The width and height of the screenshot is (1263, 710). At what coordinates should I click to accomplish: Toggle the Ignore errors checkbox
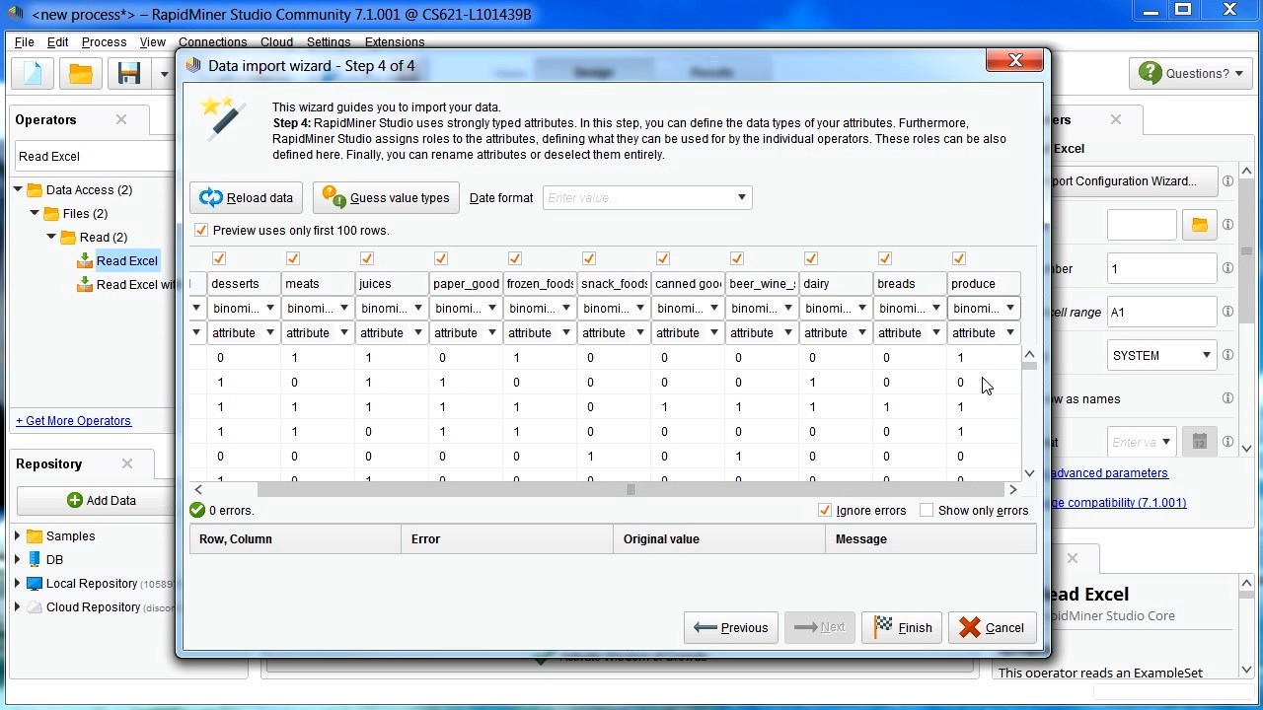825,511
